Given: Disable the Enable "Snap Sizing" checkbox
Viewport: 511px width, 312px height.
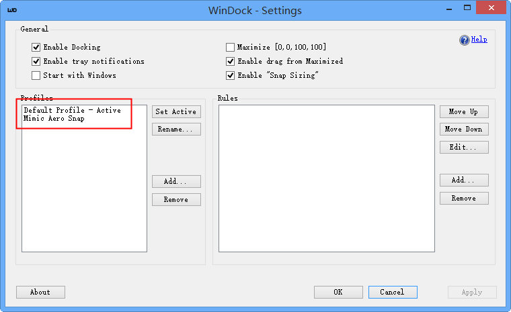Looking at the screenshot, I should 230,75.
